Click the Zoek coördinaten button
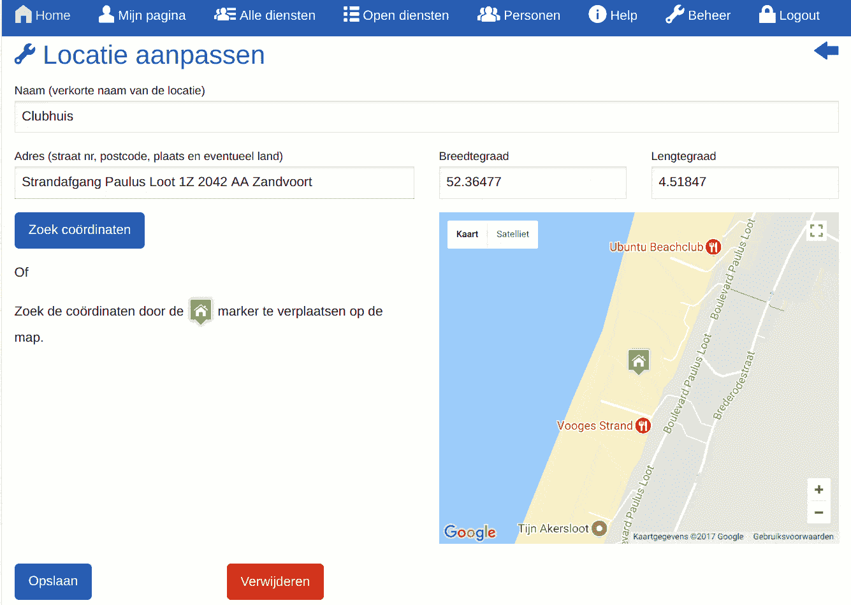The width and height of the screenshot is (851, 605). click(79, 230)
